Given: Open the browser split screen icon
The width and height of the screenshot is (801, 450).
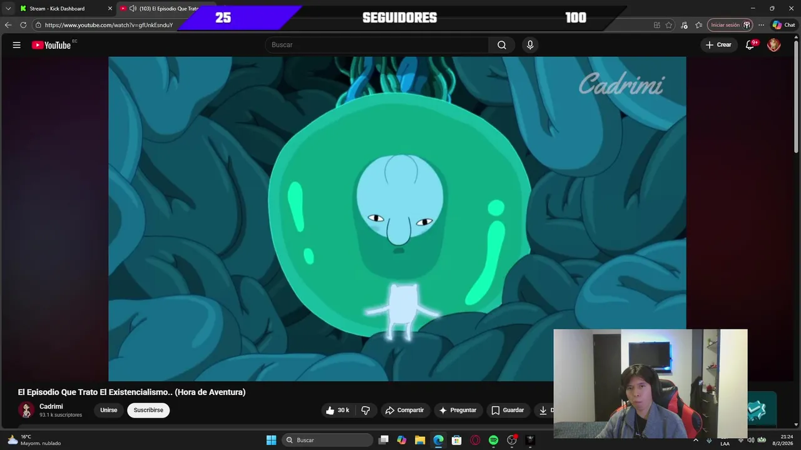Looking at the screenshot, I should (656, 25).
